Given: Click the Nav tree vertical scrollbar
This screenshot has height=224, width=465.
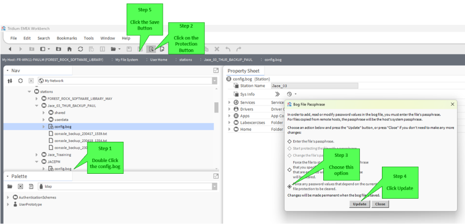Looking at the screenshot, I should 216,108.
